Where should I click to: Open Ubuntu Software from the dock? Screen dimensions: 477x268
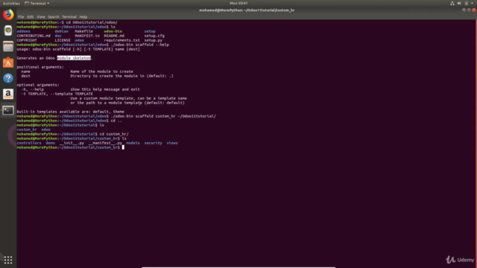[x=8, y=63]
